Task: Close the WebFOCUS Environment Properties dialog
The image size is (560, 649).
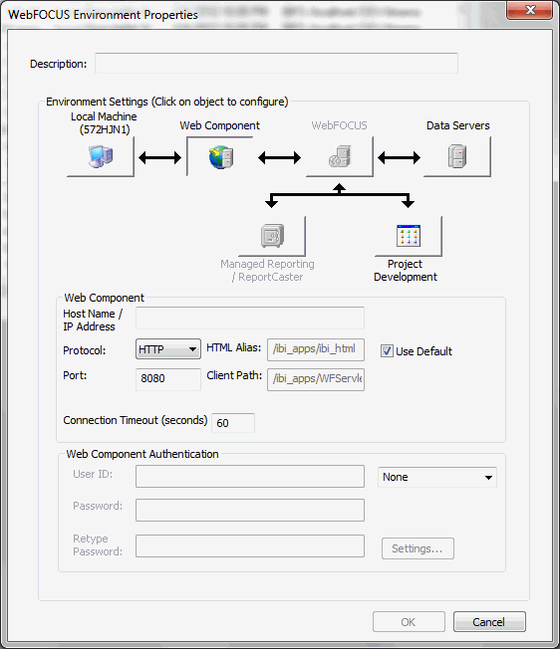Action: click(x=529, y=10)
